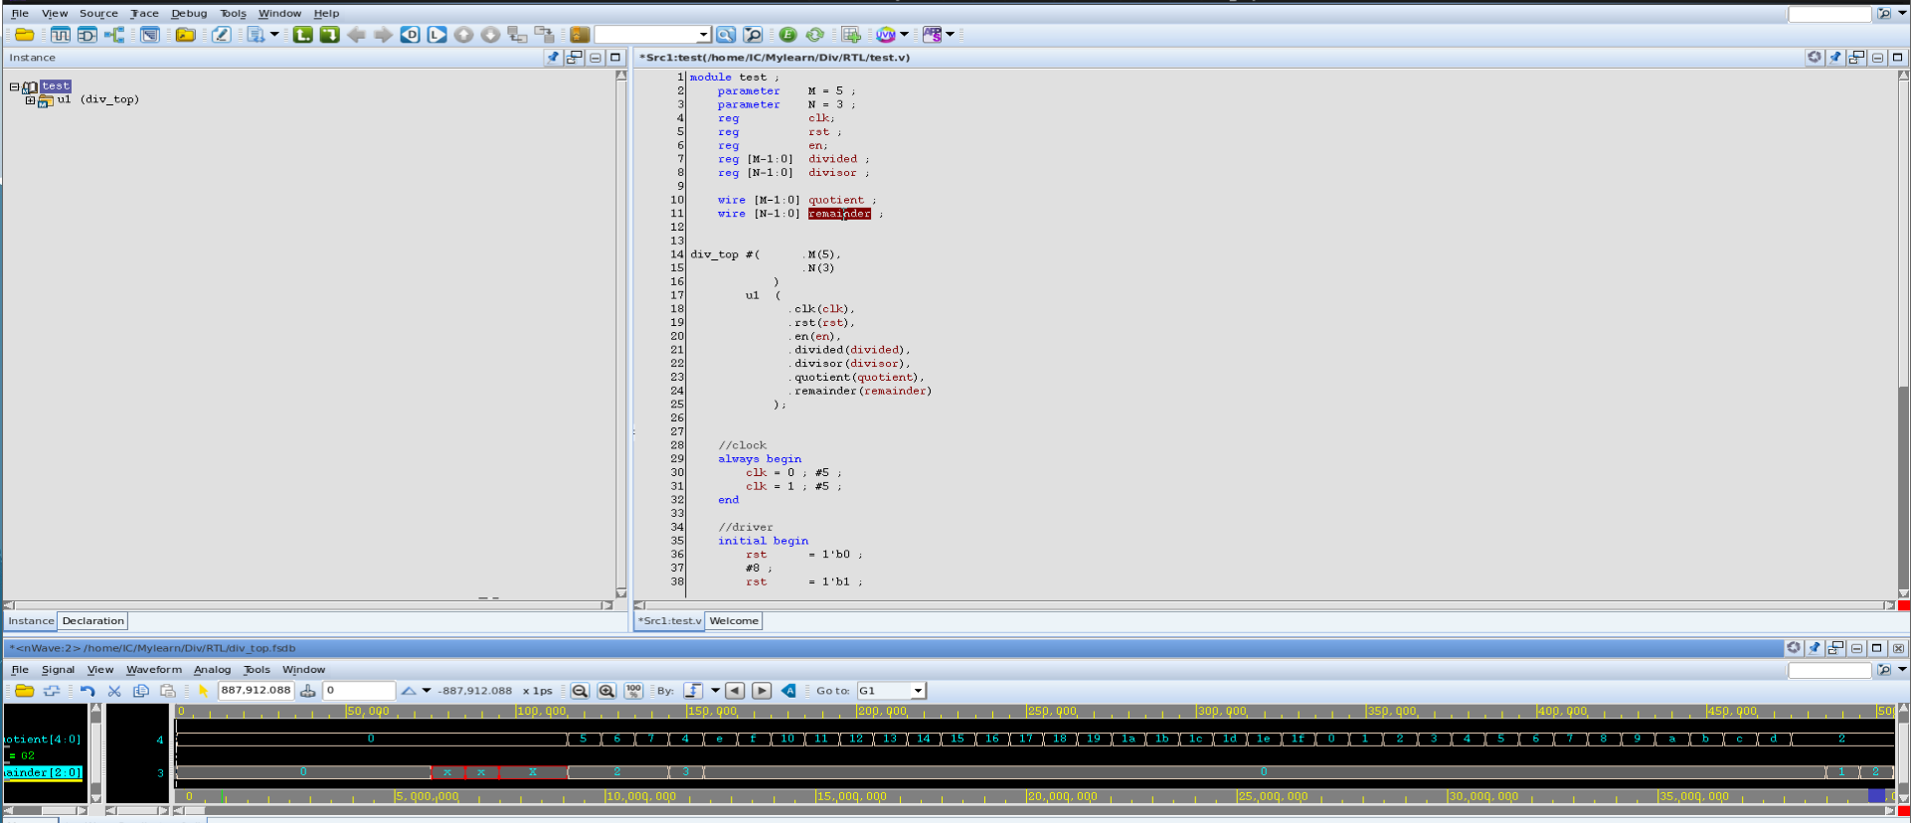
Task: Collapse the test node in instance tree
Action: (15, 86)
